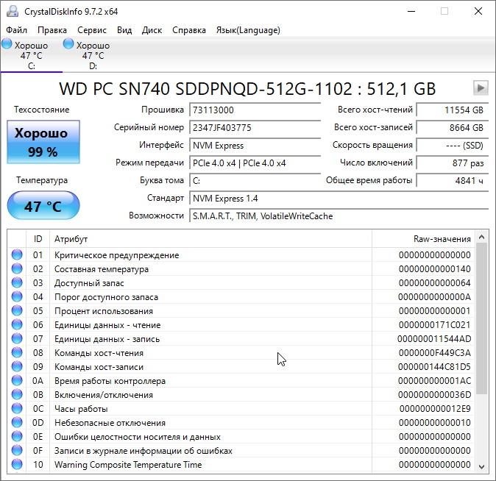Click the Буква тома field C:

pos(255,181)
